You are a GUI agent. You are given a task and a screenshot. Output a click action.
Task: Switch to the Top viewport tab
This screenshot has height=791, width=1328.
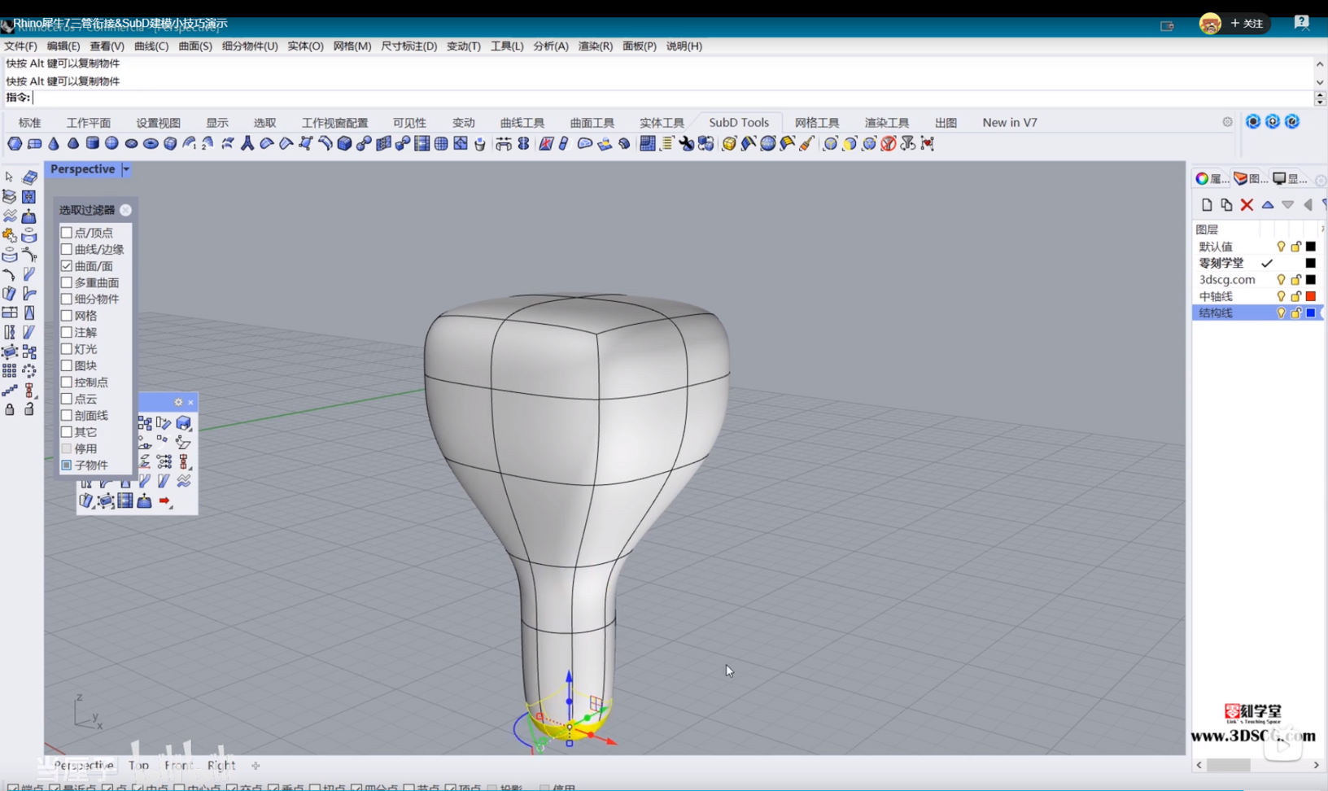click(x=138, y=765)
